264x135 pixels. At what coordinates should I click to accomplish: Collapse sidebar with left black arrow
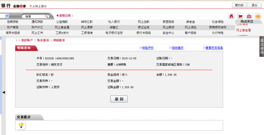[x=4, y=92]
